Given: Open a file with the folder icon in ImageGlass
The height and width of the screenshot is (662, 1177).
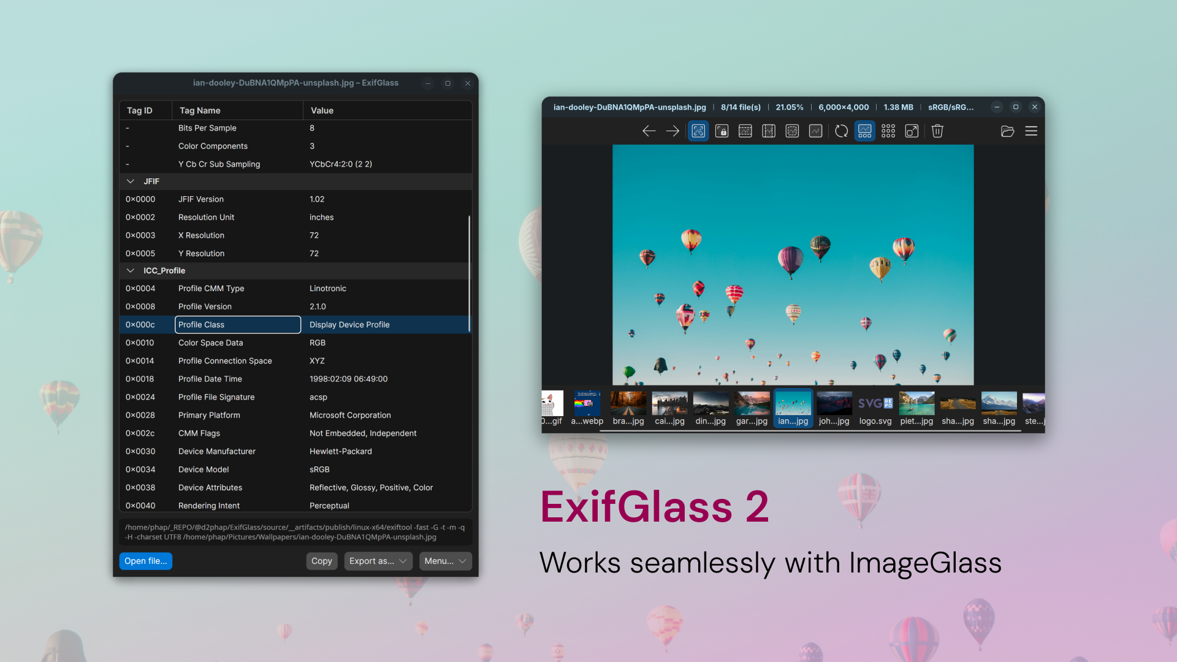Looking at the screenshot, I should pos(1007,131).
